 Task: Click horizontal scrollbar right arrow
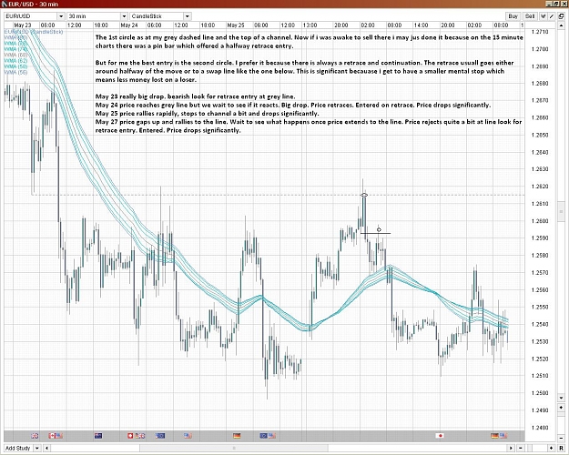tap(511, 448)
